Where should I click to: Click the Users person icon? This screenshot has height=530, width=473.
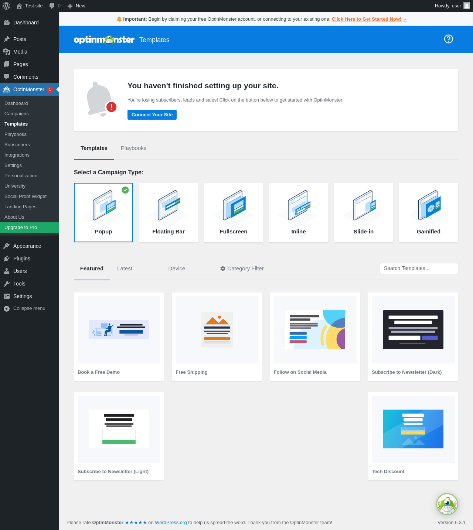(x=7, y=271)
